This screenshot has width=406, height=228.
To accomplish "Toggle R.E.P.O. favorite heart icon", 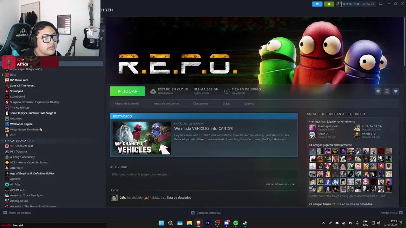I will (396, 91).
